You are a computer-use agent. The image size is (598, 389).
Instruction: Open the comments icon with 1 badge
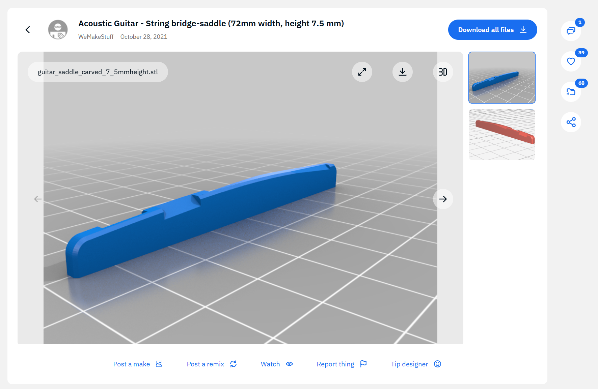[x=571, y=31]
